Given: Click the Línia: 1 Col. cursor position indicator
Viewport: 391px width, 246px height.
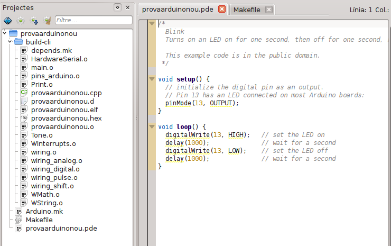Looking at the screenshot, I should [x=369, y=10].
